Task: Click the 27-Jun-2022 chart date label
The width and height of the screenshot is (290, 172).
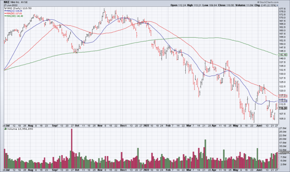Action: point(11,5)
